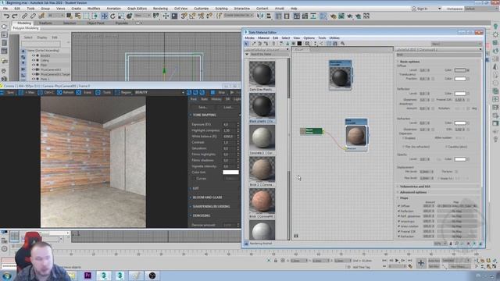The image size is (500, 281).
Task: Activate the Select and Rotate tool
Action: [x=112, y=16]
